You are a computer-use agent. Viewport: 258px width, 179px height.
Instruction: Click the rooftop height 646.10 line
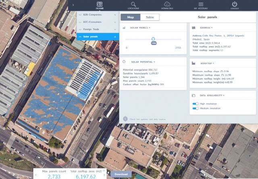213,79
